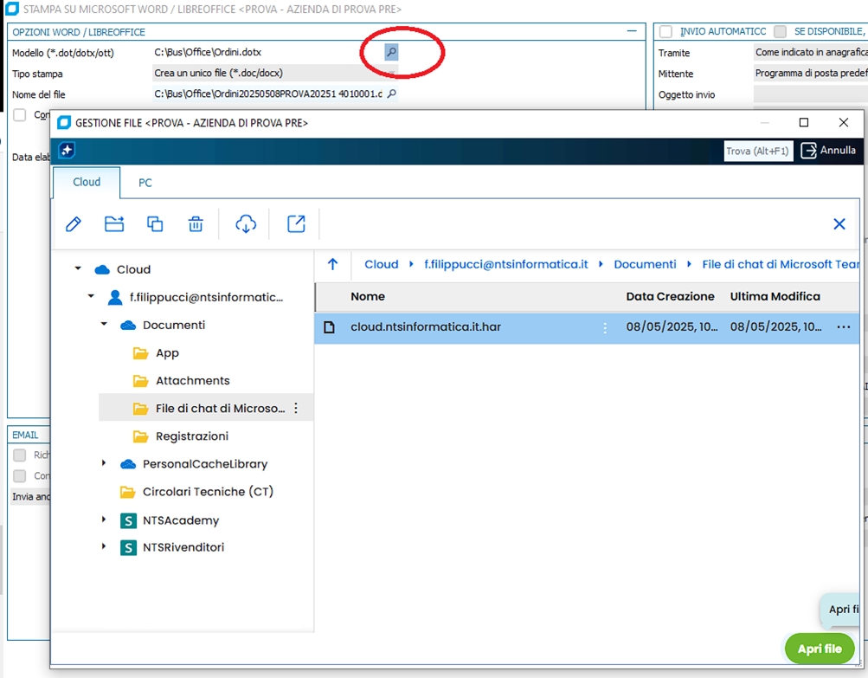Select the Cloud tab
The height and width of the screenshot is (678, 868).
click(x=87, y=183)
